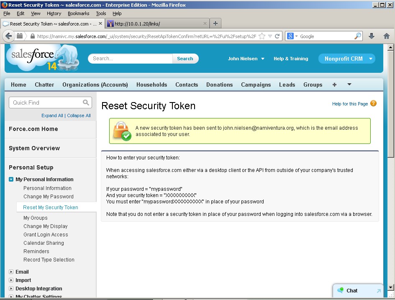
Task: Click the Salesforce logo
Action: [x=43, y=58]
